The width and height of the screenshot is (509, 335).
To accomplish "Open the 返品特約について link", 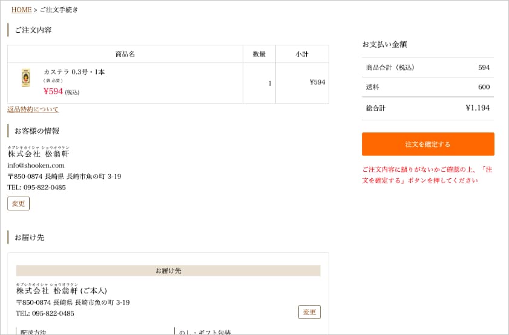I will coord(33,109).
